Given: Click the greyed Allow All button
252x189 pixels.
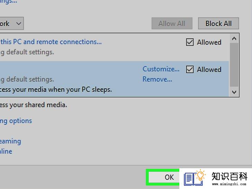Looking at the screenshot, I should pos(172,24).
